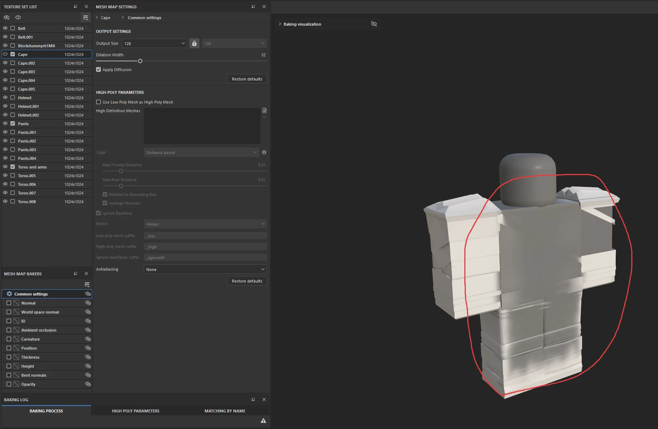Click baking log warning triangle icon
The width and height of the screenshot is (658, 429).
coord(263,420)
